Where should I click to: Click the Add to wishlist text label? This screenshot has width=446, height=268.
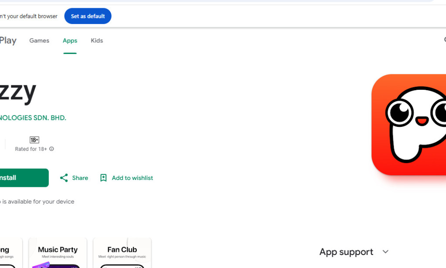coord(132,178)
